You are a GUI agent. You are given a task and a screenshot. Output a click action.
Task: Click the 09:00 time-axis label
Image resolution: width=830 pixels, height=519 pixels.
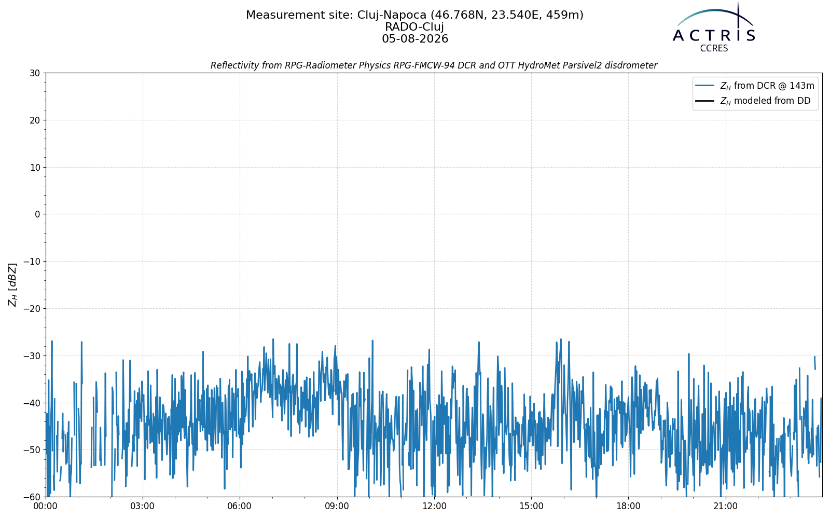[x=337, y=506]
